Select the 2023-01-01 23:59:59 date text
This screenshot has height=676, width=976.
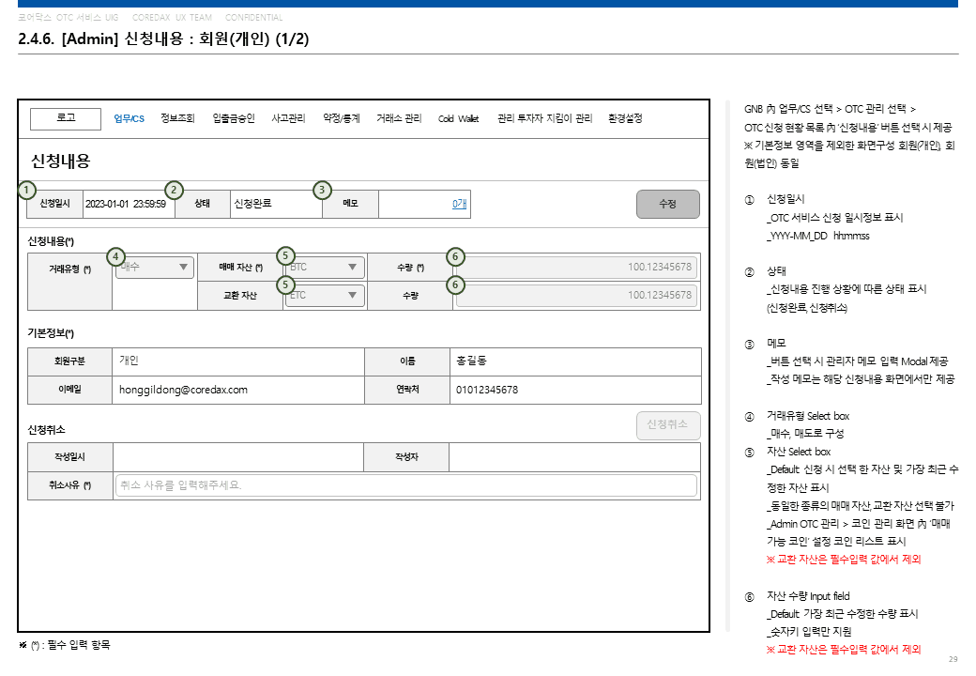point(126,204)
